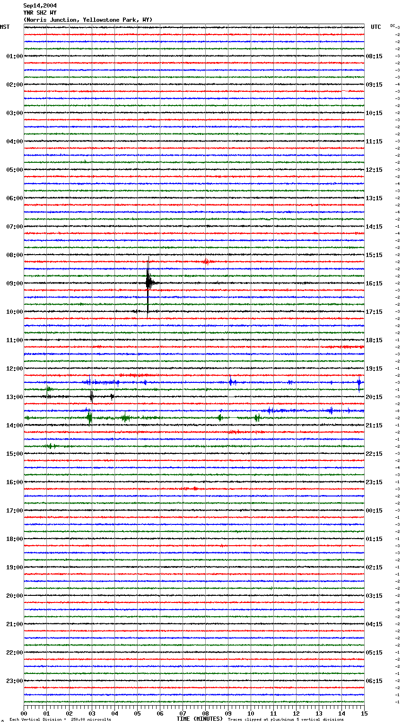
Task: Click the 09:00 MST time label
Action: click(x=14, y=283)
